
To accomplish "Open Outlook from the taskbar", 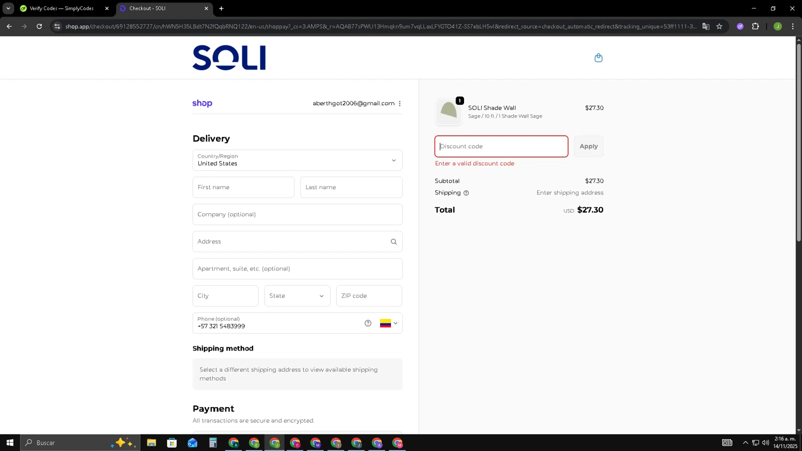I will tap(192, 442).
